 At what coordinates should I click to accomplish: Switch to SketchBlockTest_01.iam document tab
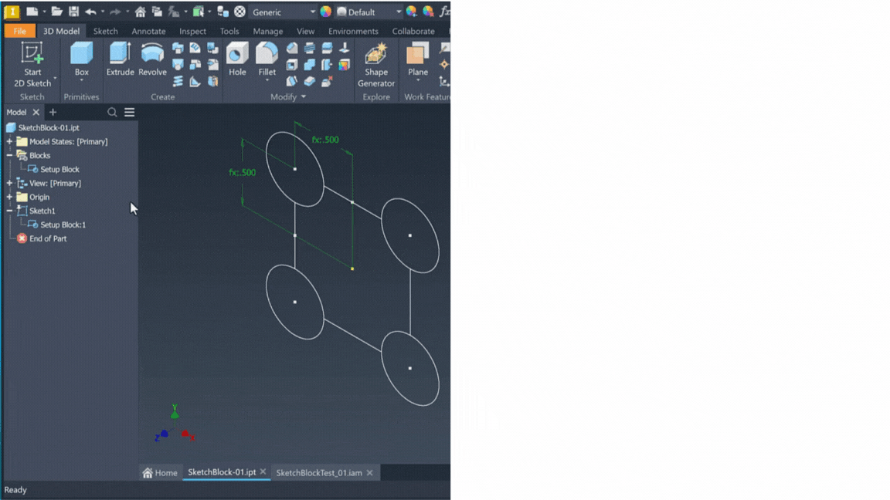tap(318, 473)
